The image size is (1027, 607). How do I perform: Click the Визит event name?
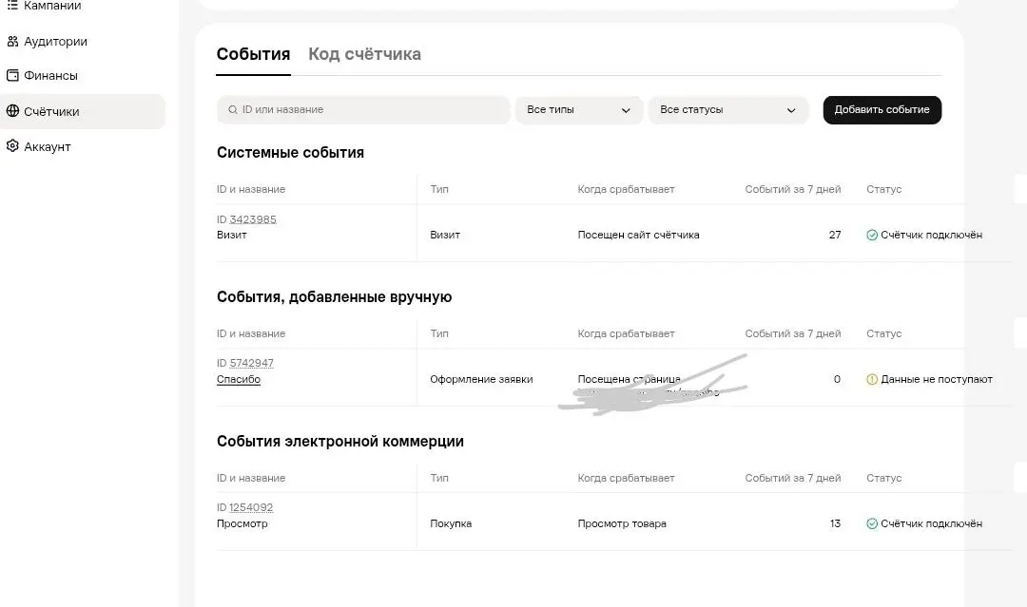coord(232,235)
